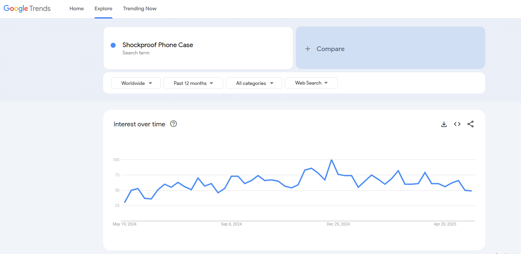Viewport: 521px width, 254px height.
Task: Open the All categories dropdown
Action: (254, 83)
